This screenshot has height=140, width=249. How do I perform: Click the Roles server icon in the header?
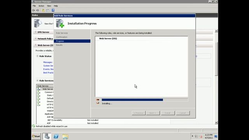click(x=38, y=23)
